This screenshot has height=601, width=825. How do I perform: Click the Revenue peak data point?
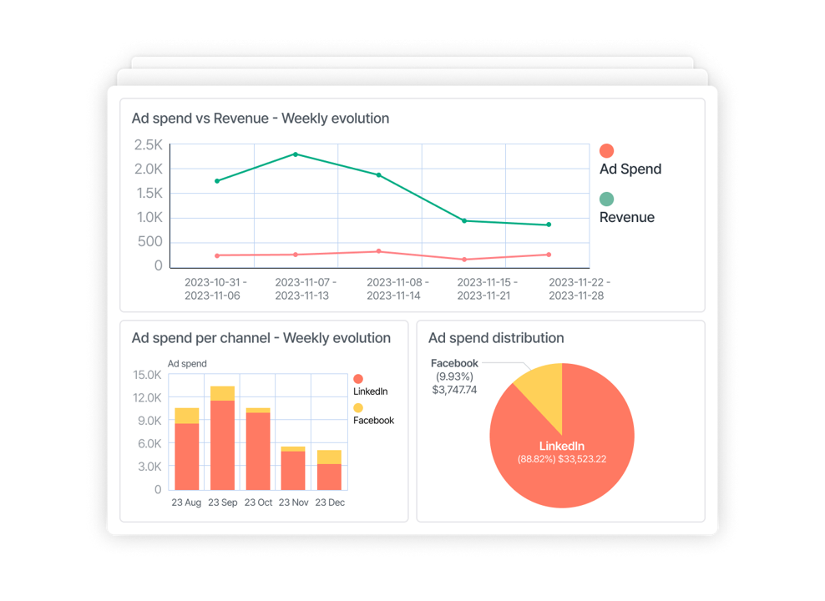295,154
